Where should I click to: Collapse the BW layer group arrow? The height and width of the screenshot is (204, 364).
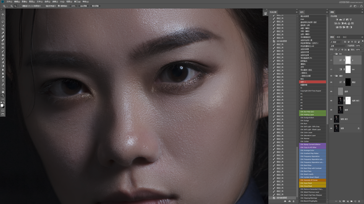334,54
